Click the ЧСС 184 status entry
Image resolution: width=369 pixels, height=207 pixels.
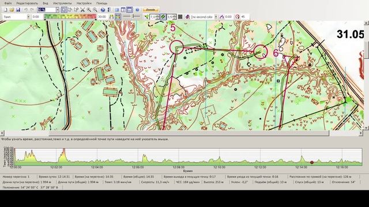187,182
